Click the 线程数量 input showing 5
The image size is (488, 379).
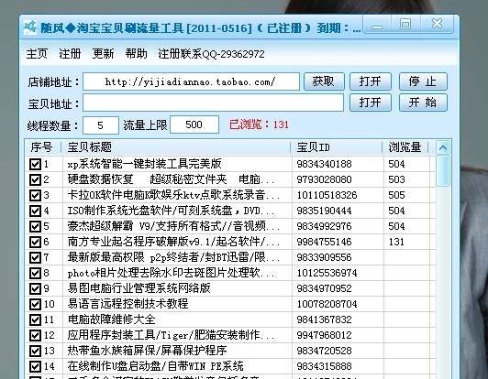click(x=101, y=125)
